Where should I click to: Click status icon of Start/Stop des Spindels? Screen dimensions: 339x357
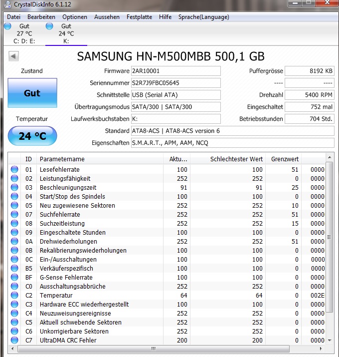pyautogui.click(x=14, y=196)
